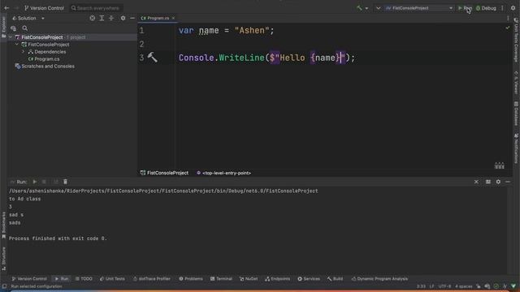Open the Unit Tests Coverage side panel

(x=516, y=40)
